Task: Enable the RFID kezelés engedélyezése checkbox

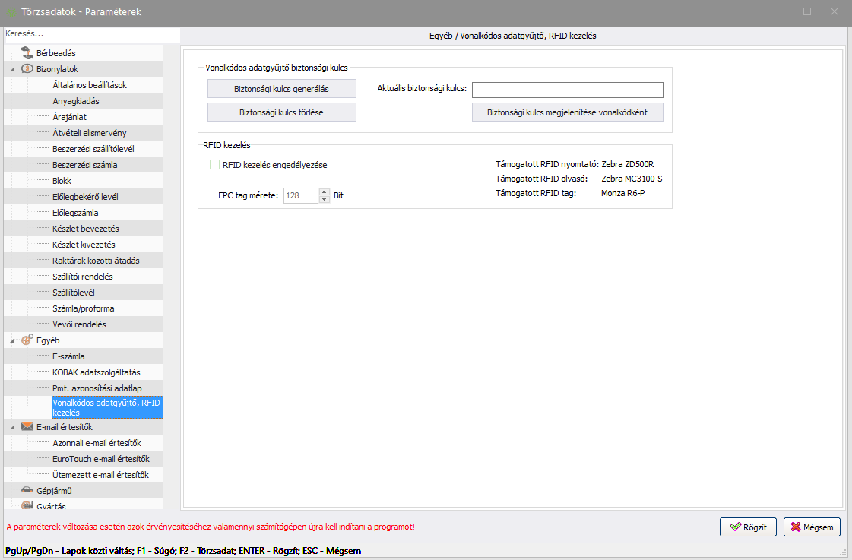Action: coord(214,164)
